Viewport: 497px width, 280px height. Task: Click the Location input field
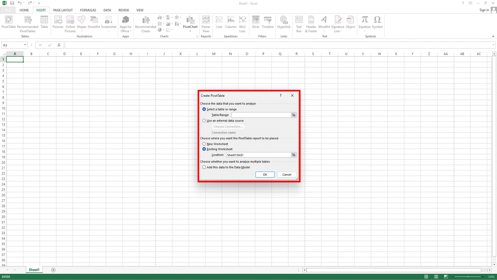click(x=258, y=155)
